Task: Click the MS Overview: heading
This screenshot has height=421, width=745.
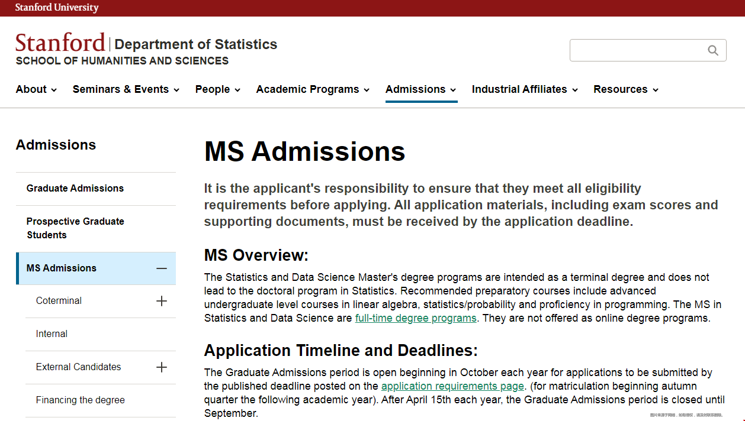Action: pyautogui.click(x=256, y=255)
